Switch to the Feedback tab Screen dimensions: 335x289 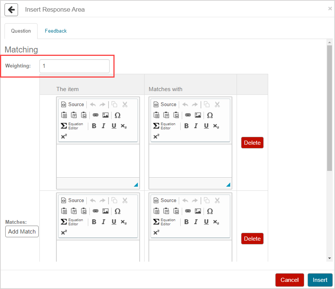(56, 31)
